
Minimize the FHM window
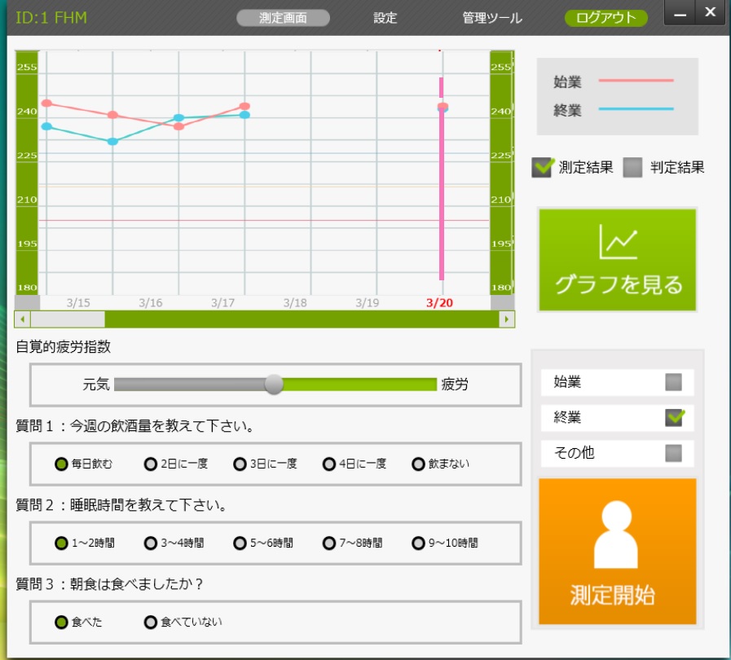click(x=680, y=13)
